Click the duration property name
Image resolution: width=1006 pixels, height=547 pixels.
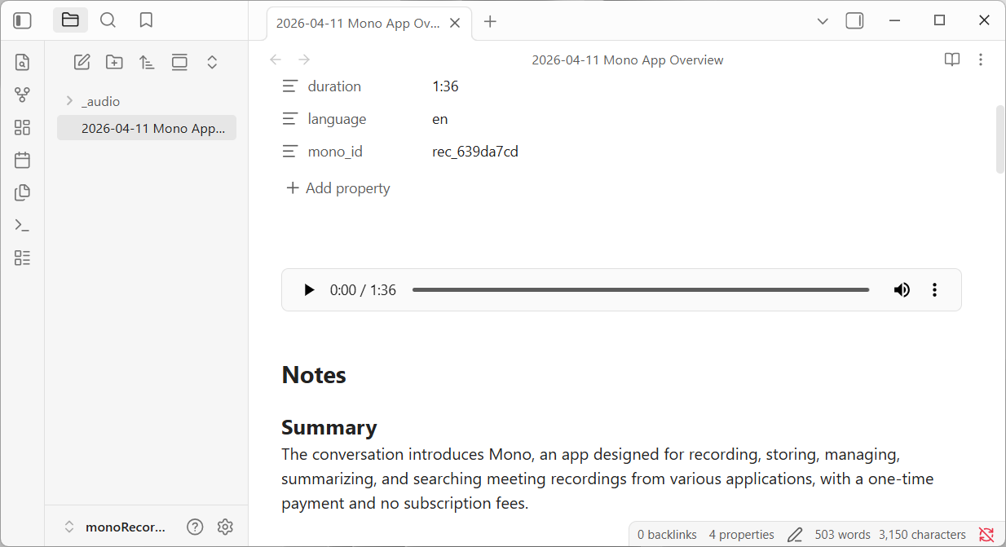coord(334,86)
